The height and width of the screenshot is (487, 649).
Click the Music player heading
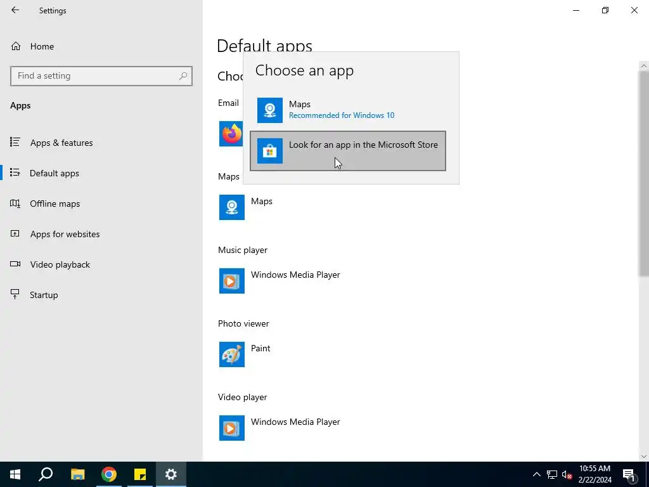coord(243,250)
